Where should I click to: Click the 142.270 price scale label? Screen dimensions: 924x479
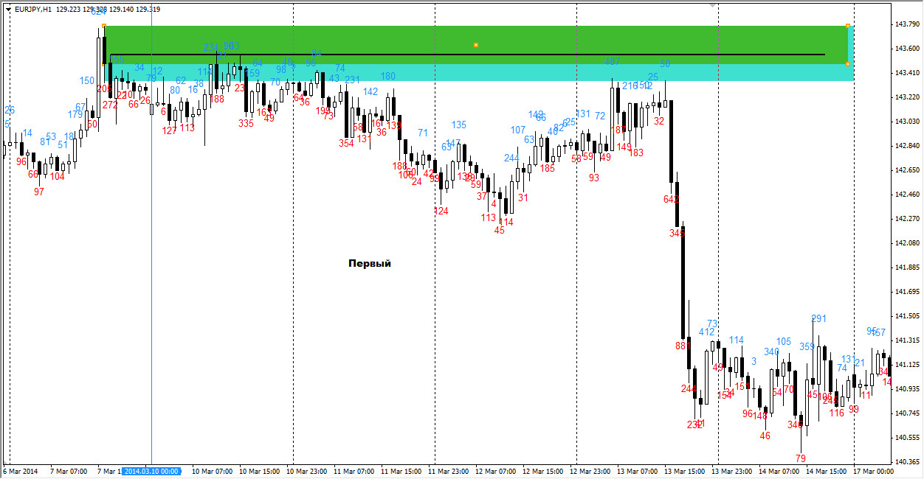pyautogui.click(x=906, y=219)
